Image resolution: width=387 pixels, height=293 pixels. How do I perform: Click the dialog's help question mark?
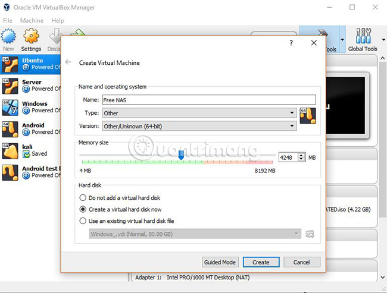click(291, 43)
